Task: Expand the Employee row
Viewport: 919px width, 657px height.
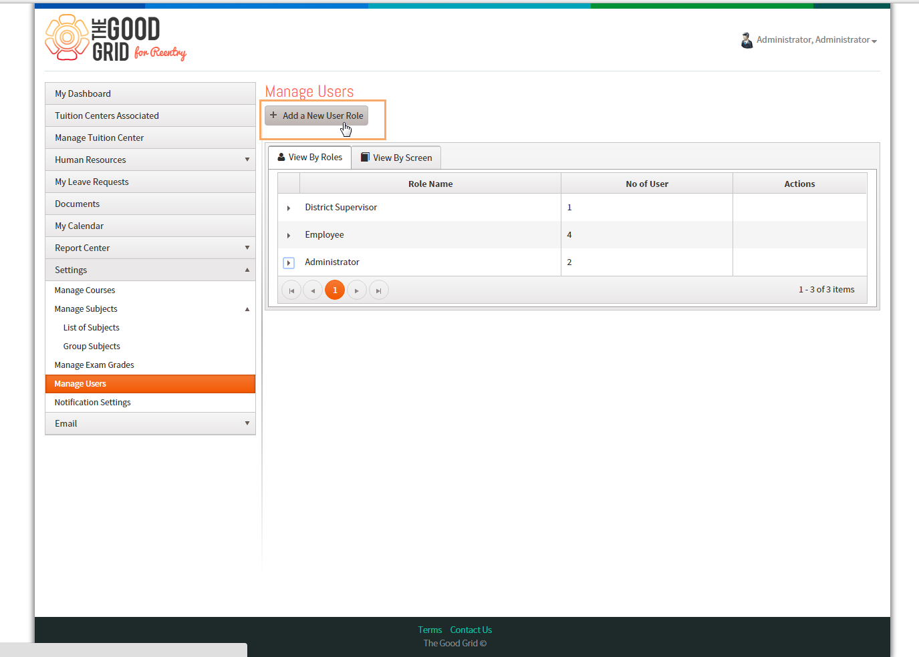Action: coord(289,236)
